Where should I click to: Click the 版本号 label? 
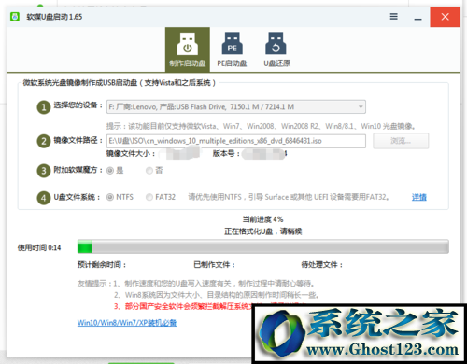[226, 154]
